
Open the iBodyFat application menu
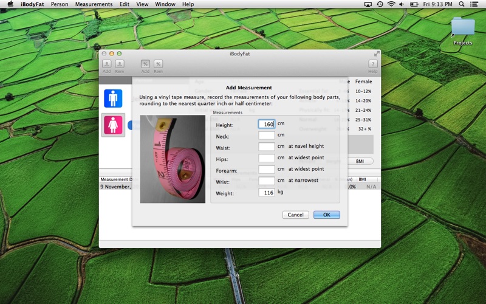(32, 4)
